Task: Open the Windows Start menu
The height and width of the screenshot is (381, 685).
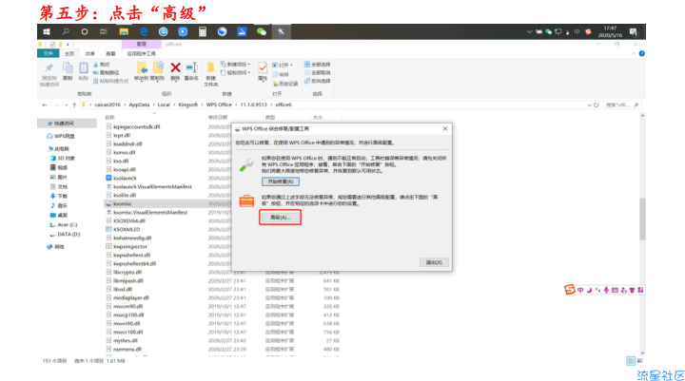Action: point(47,32)
